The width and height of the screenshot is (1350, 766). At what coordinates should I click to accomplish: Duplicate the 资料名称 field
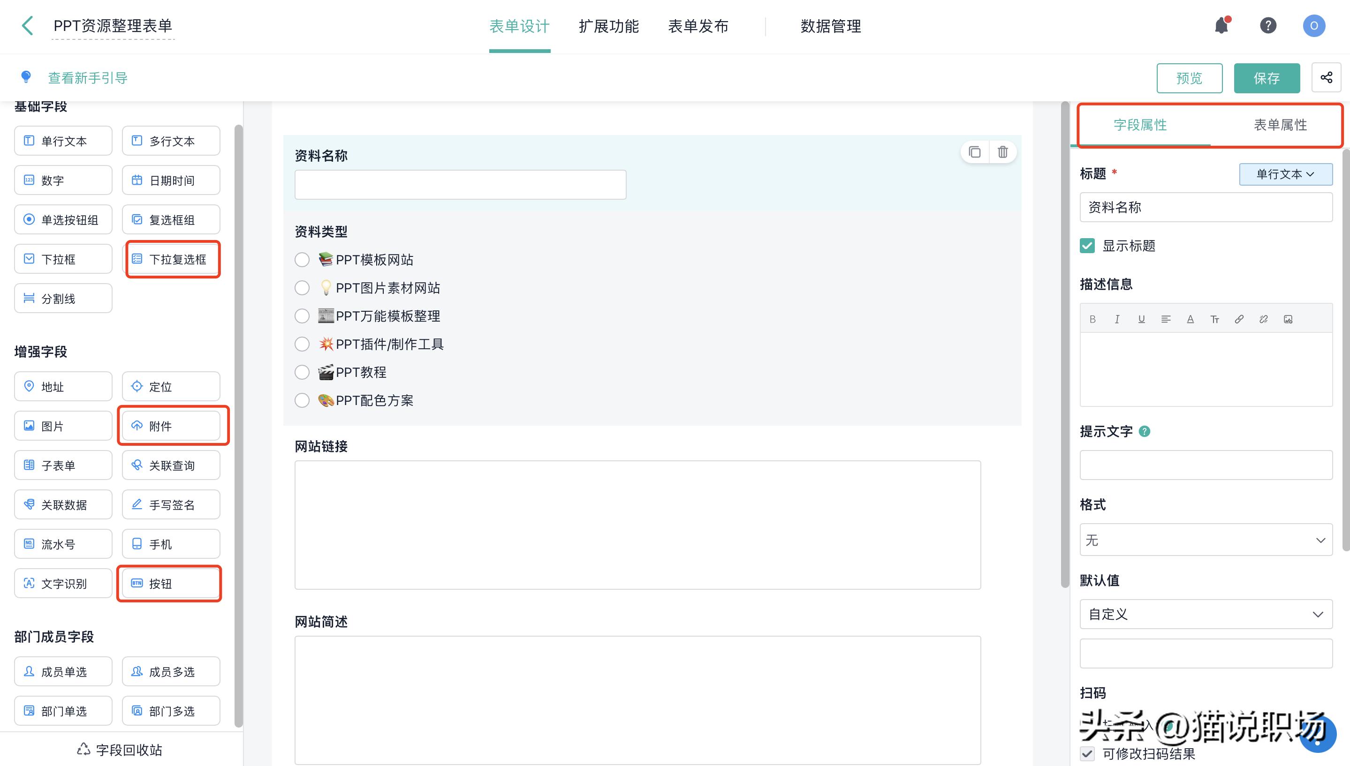pos(974,151)
